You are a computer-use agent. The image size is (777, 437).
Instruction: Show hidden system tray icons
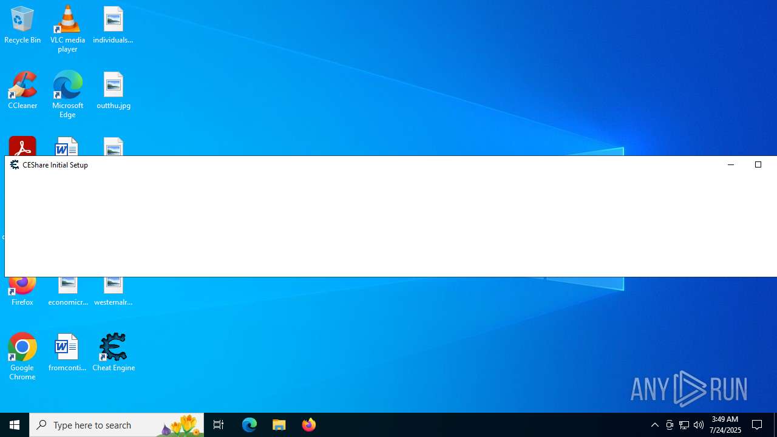pyautogui.click(x=655, y=425)
